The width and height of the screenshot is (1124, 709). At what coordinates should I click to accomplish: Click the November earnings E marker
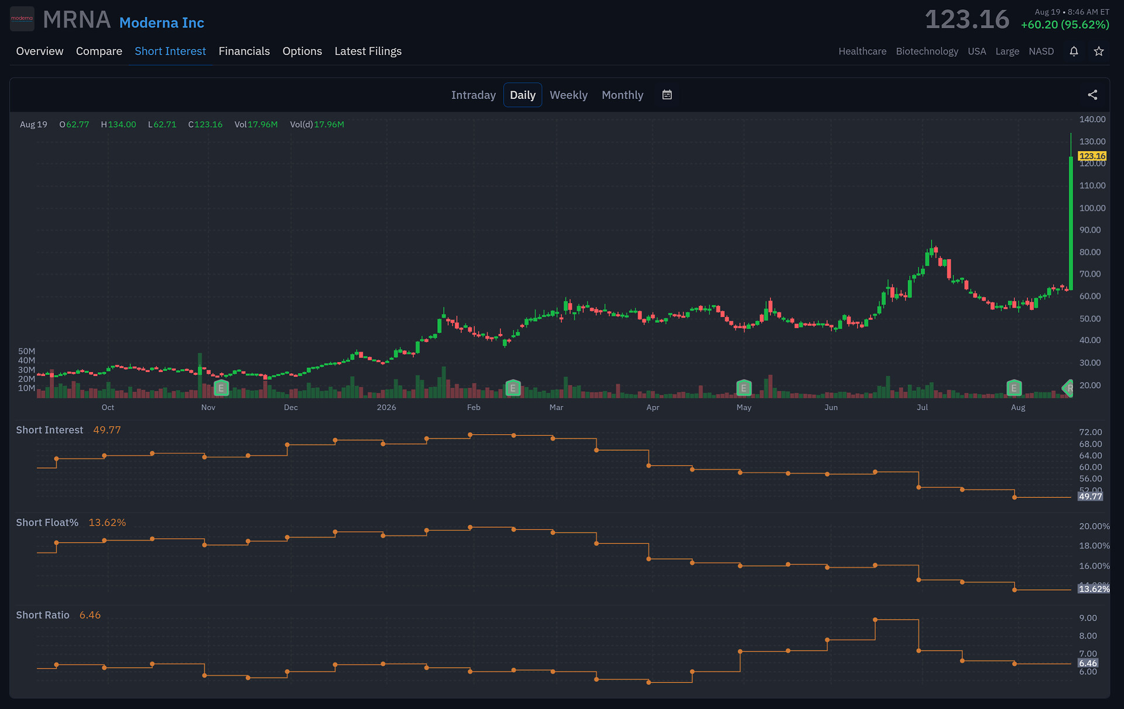pos(221,388)
